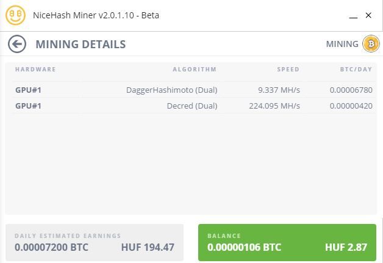Select the Decred (Dual) row
The width and height of the screenshot is (383, 263).
point(191,106)
